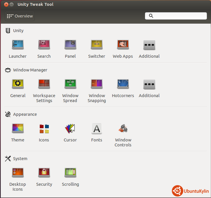211x198 pixels.
Task: Select the Window Spread icon
Action: tap(70, 84)
